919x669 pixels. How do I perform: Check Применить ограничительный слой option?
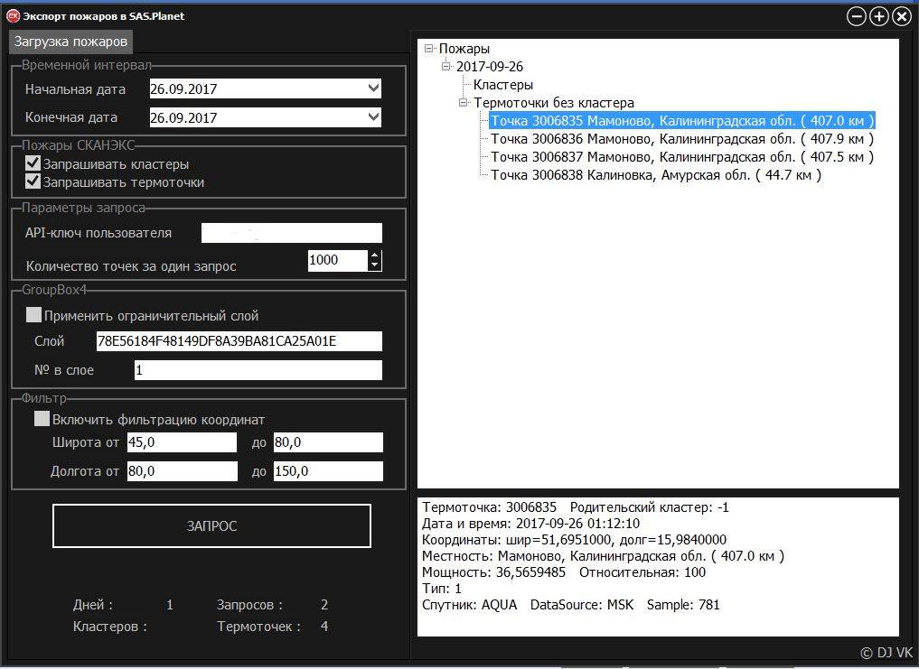[x=33, y=315]
